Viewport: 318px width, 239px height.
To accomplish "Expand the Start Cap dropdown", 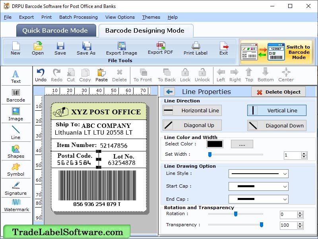I will pyautogui.click(x=258, y=186).
